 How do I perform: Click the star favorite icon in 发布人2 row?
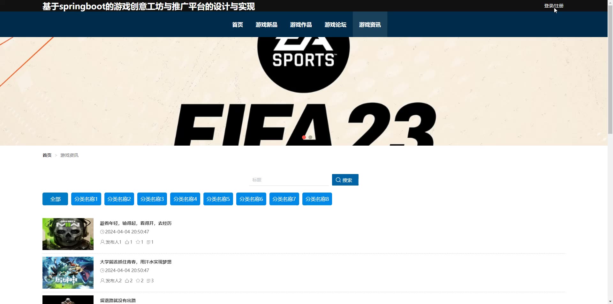pyautogui.click(x=138, y=281)
